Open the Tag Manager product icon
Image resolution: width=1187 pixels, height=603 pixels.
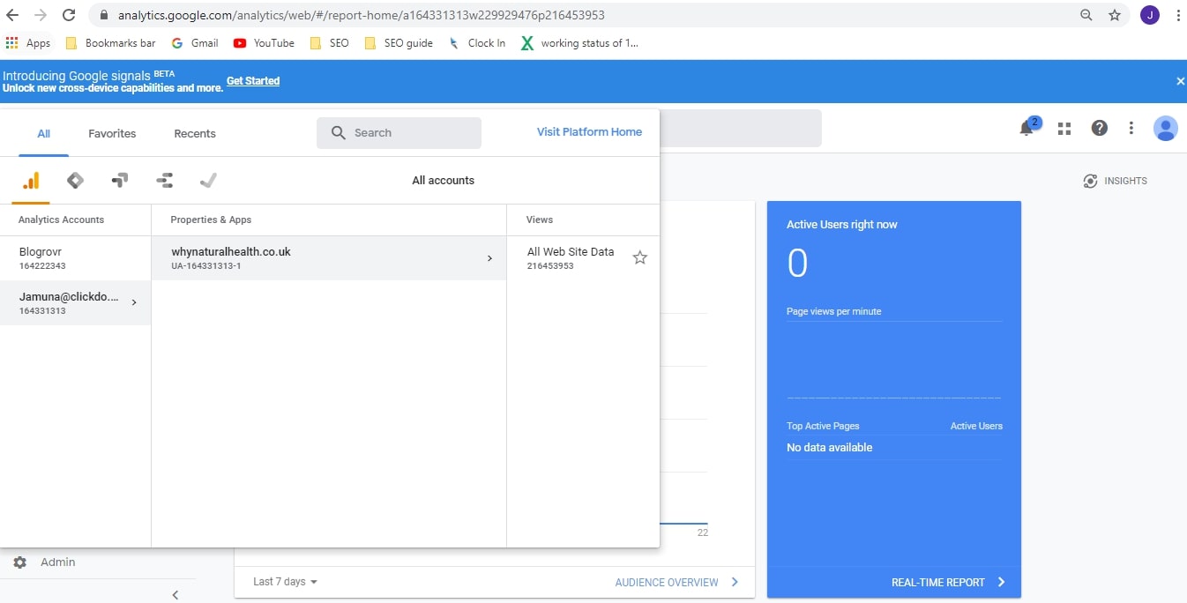75,180
